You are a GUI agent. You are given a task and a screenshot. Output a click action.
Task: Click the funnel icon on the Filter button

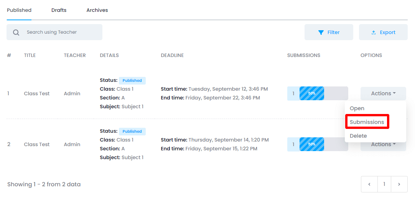[321, 33]
